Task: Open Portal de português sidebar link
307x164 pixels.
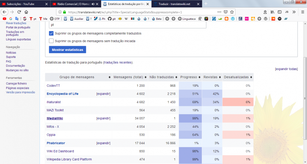Action: [x=18, y=27]
